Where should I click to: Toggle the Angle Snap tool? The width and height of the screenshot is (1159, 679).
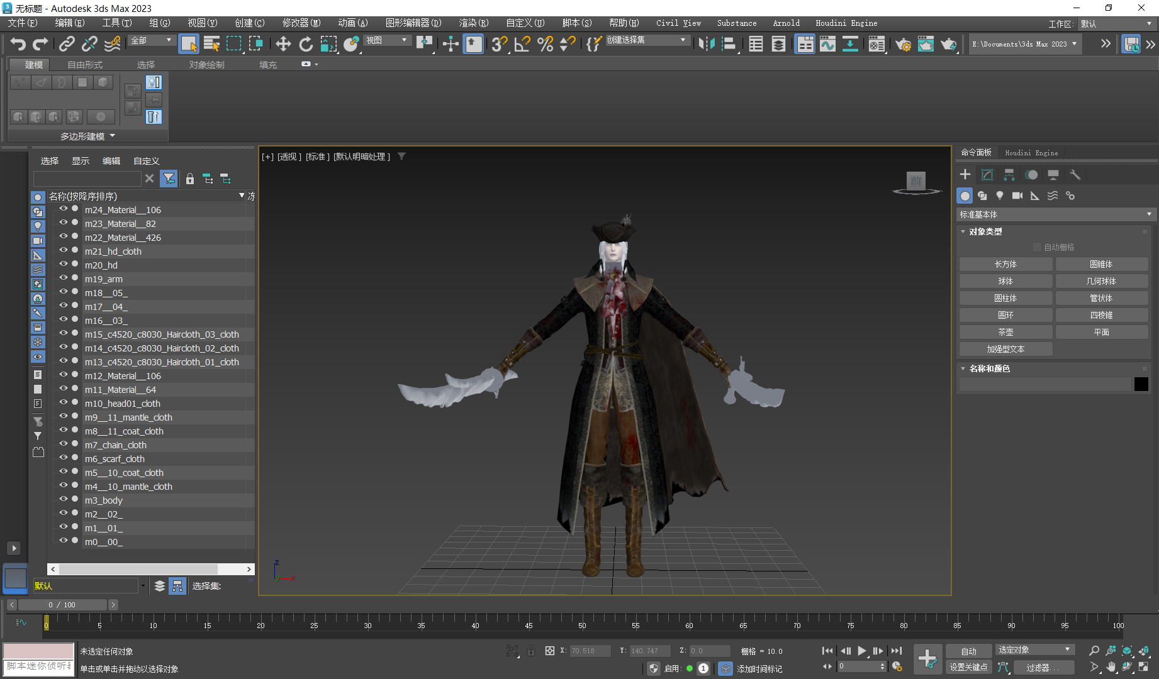522,43
